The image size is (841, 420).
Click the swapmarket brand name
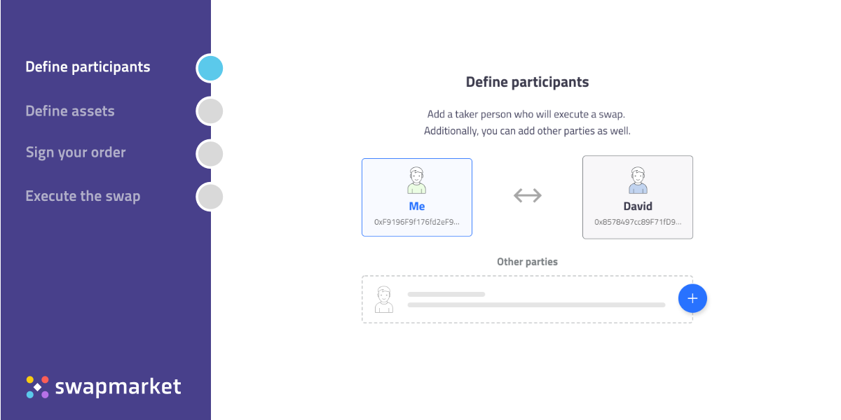click(118, 386)
